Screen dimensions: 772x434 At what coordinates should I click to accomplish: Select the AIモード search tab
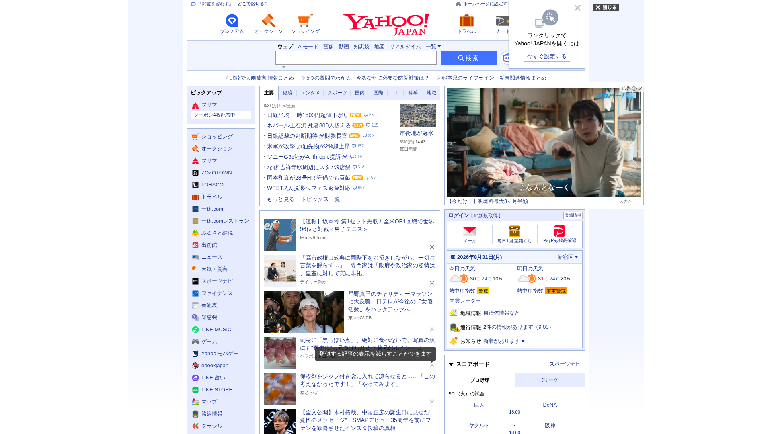point(308,47)
